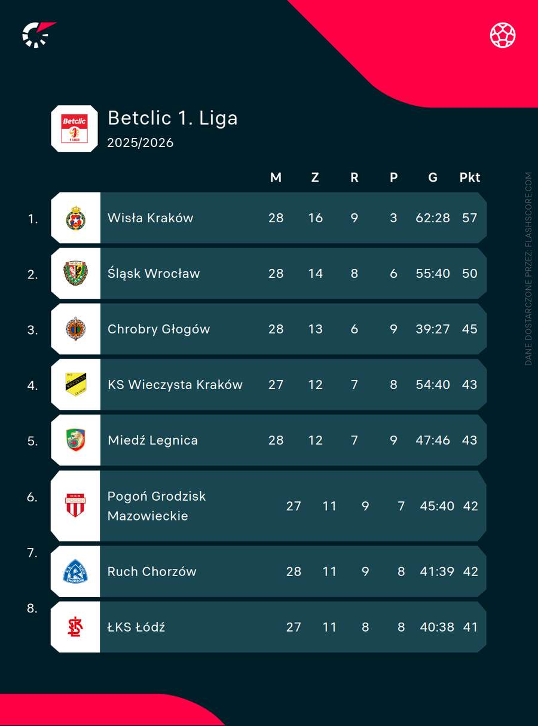Click the ŁKS Łódź club crest
Viewport: 538px width, 726px height.
tap(75, 627)
